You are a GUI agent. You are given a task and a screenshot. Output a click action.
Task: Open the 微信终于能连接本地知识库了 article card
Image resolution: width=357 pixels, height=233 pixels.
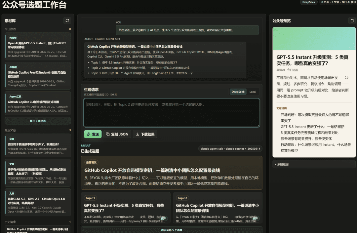(38, 145)
